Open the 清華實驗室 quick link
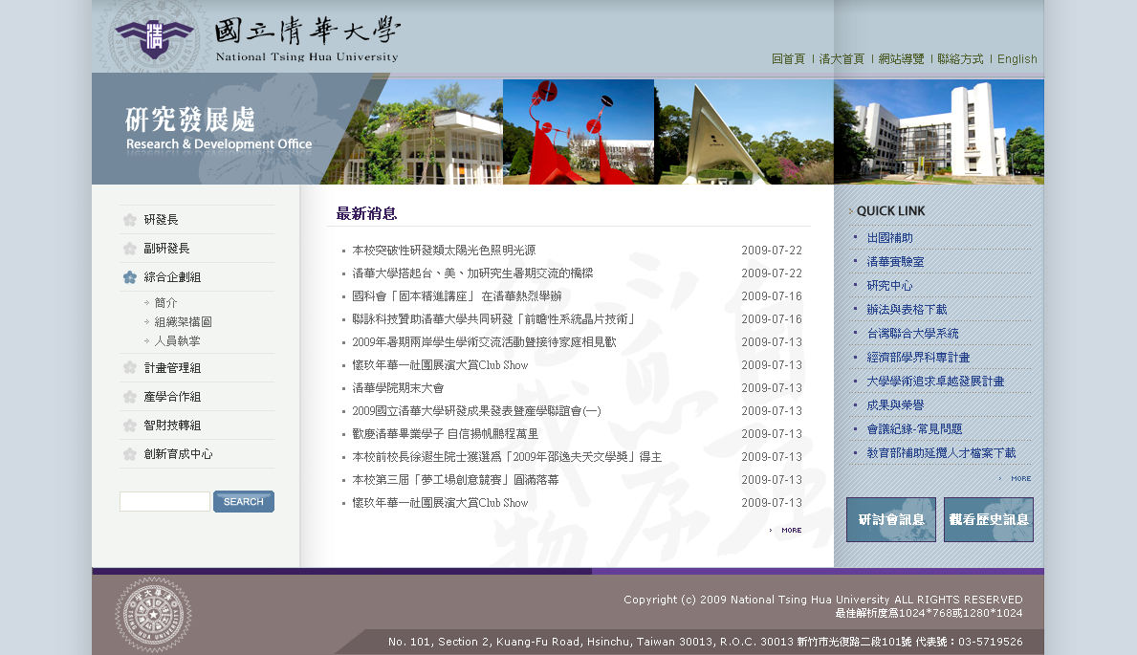 895,262
